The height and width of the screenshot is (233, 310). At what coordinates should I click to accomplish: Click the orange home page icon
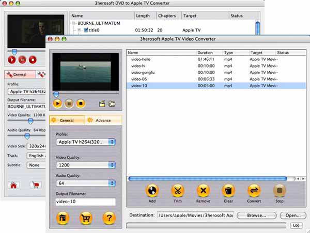pos(61,219)
